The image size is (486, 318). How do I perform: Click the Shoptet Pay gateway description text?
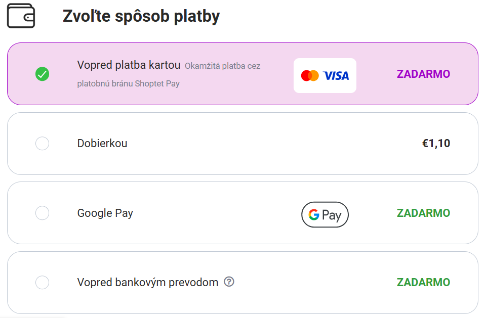pos(169,75)
